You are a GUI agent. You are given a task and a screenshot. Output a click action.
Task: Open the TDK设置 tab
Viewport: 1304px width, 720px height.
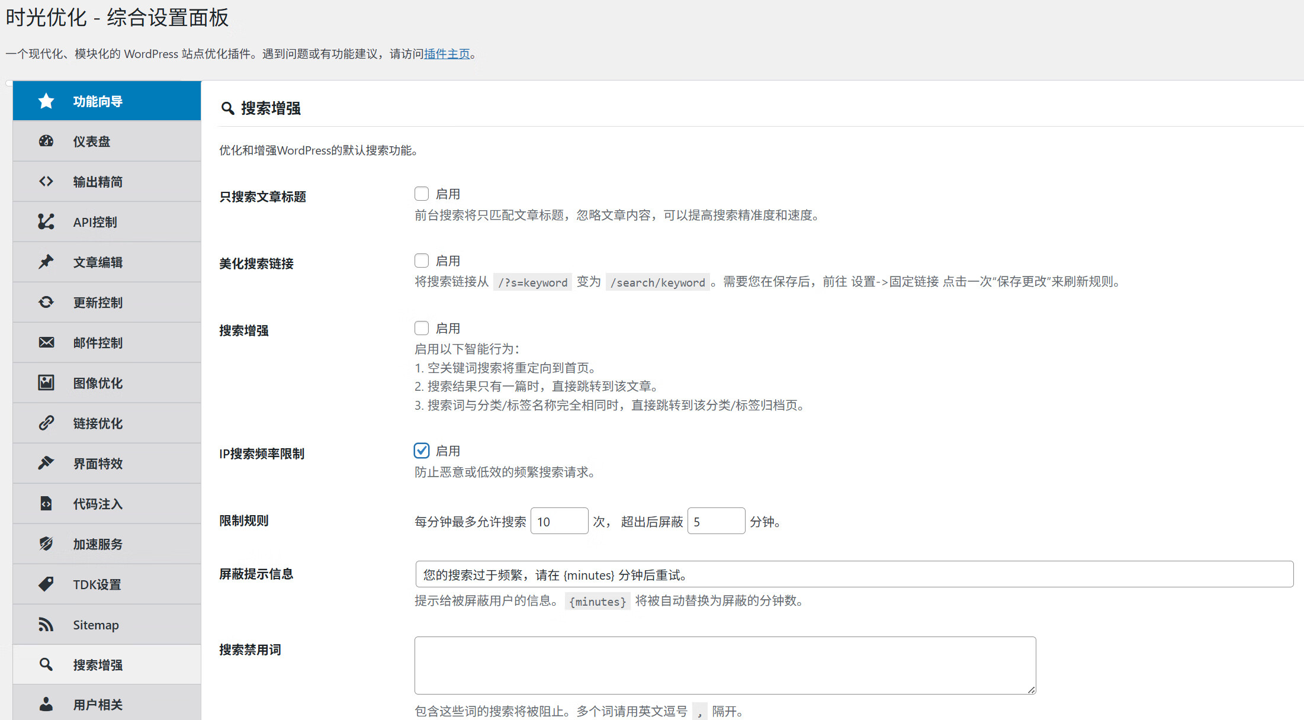point(107,584)
